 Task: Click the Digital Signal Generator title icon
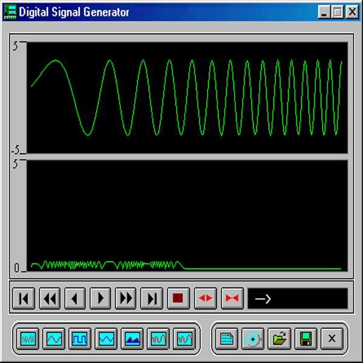10,12
